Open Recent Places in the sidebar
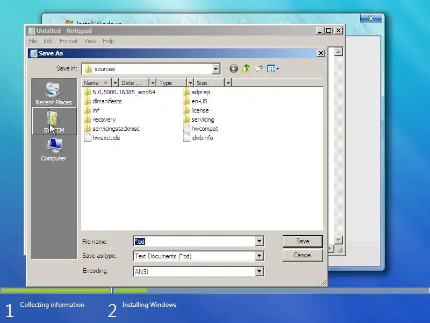 click(x=54, y=94)
